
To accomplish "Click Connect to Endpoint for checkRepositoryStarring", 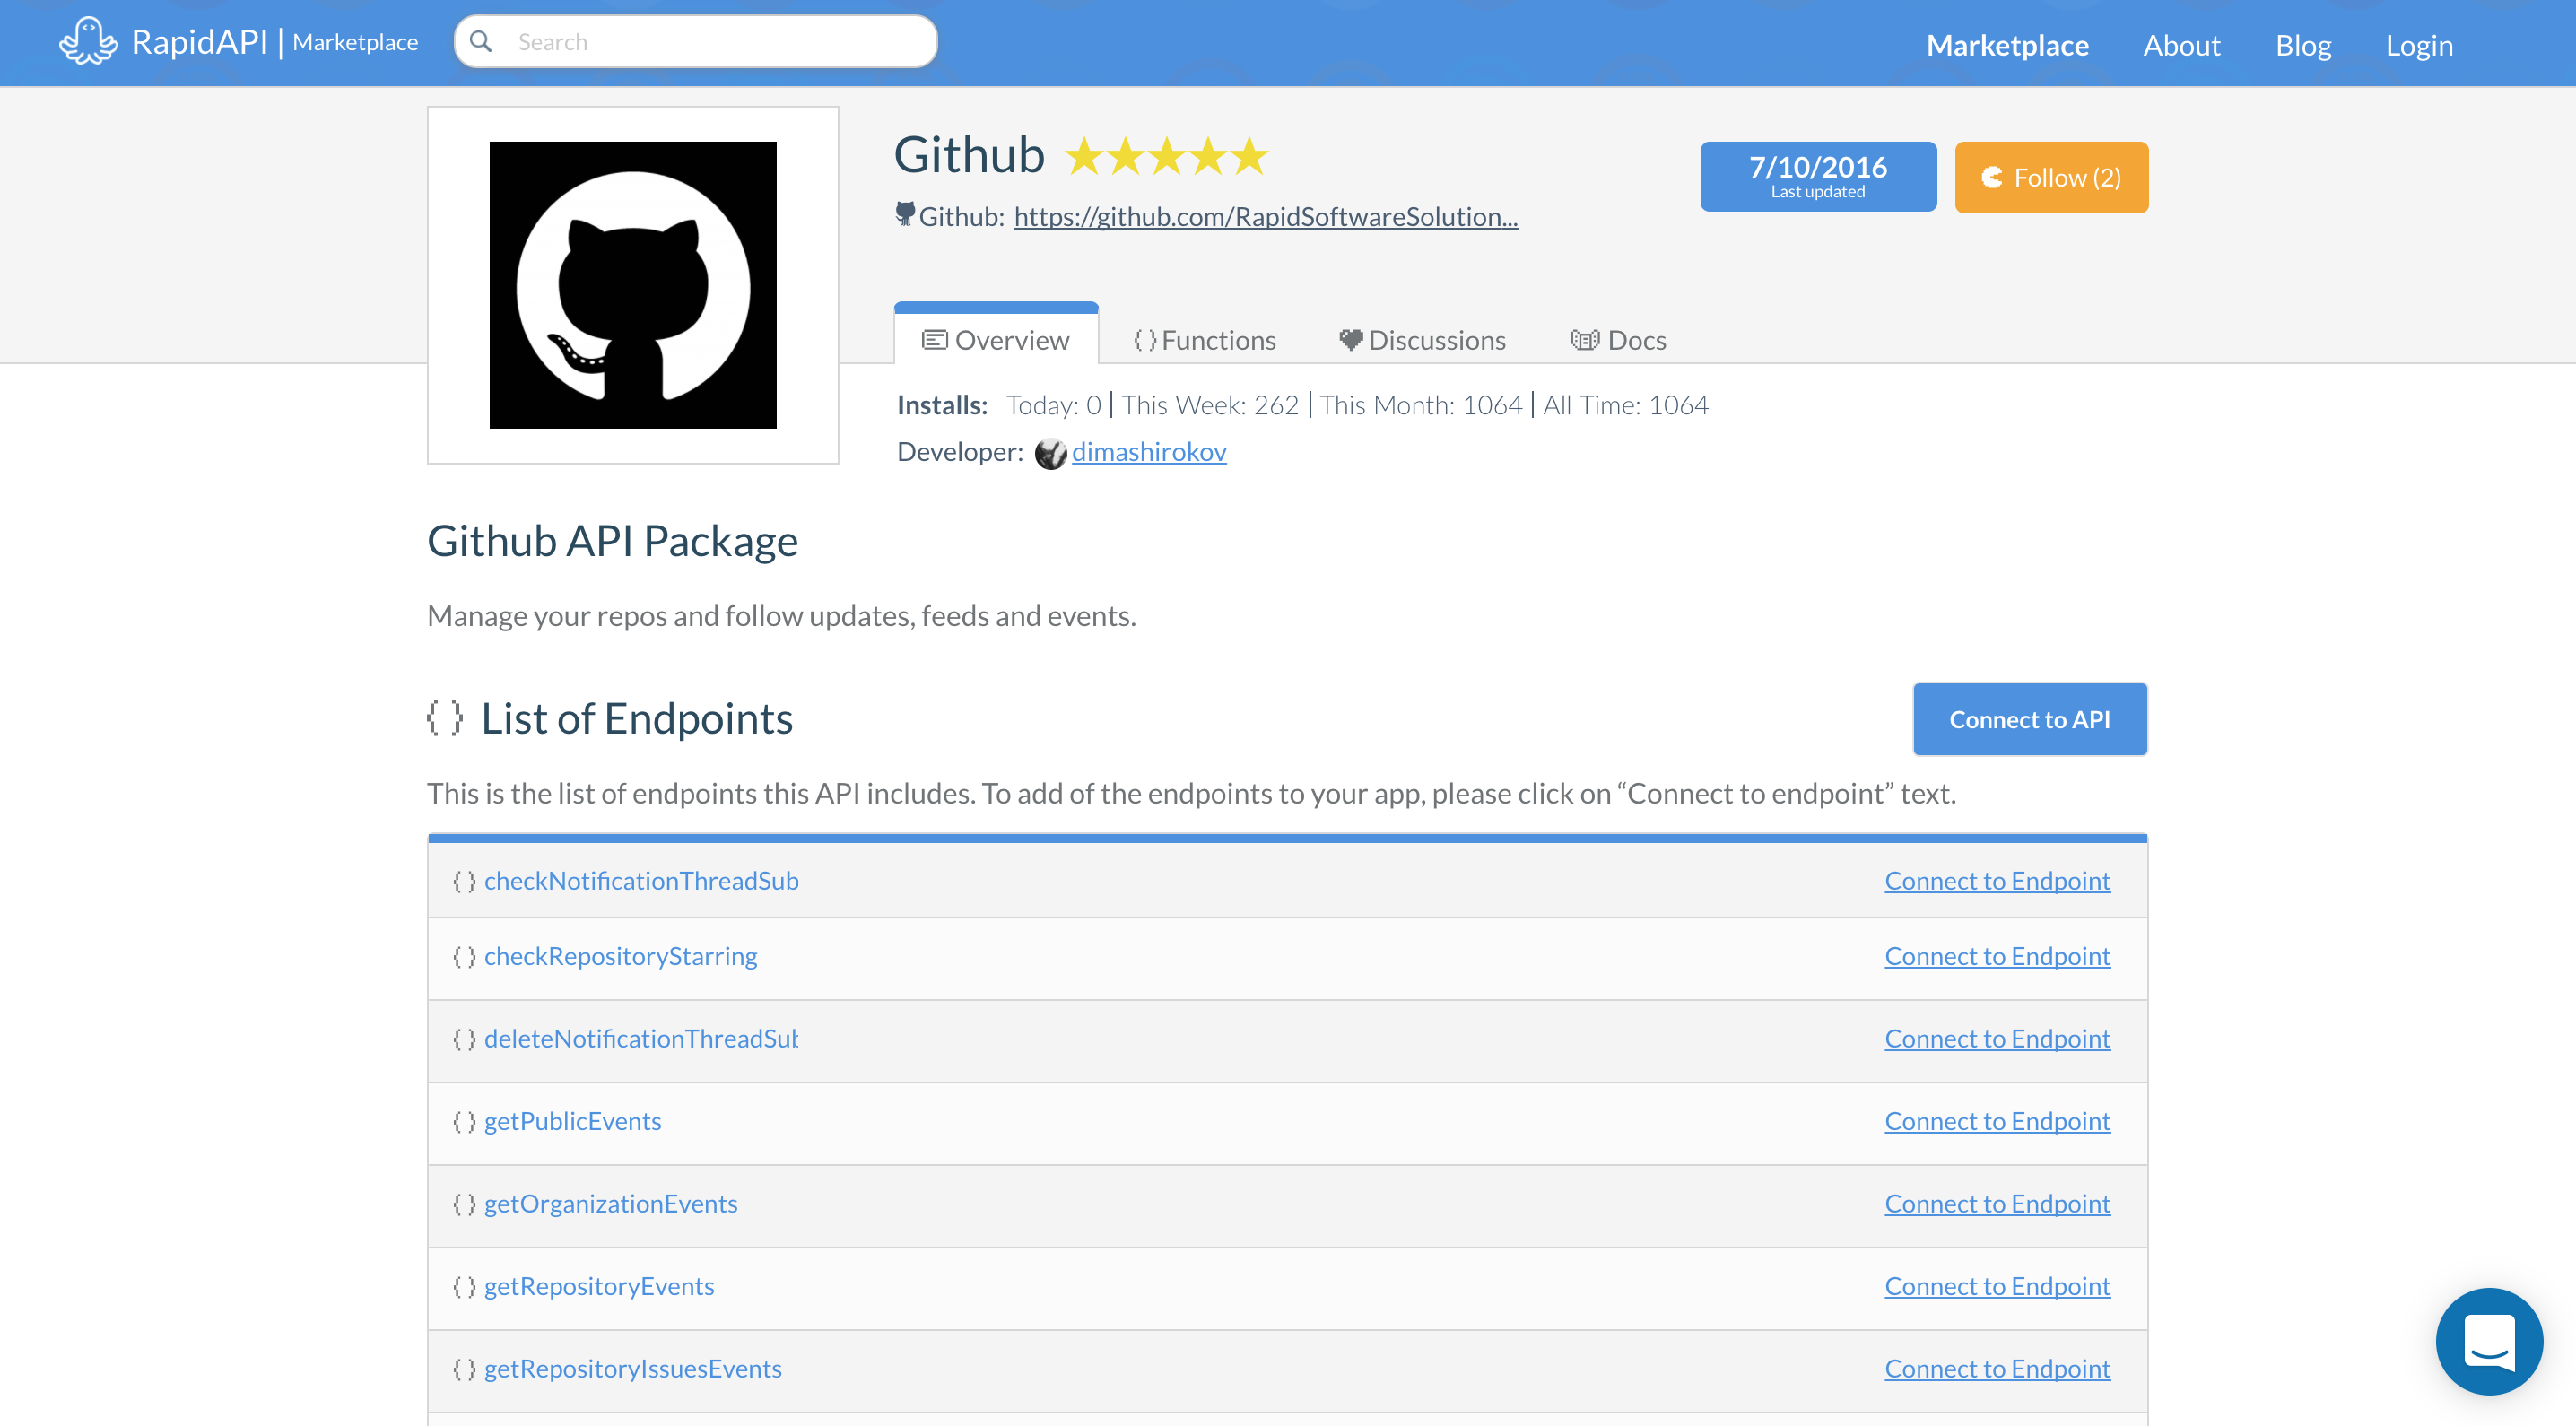I will click(x=1997, y=956).
